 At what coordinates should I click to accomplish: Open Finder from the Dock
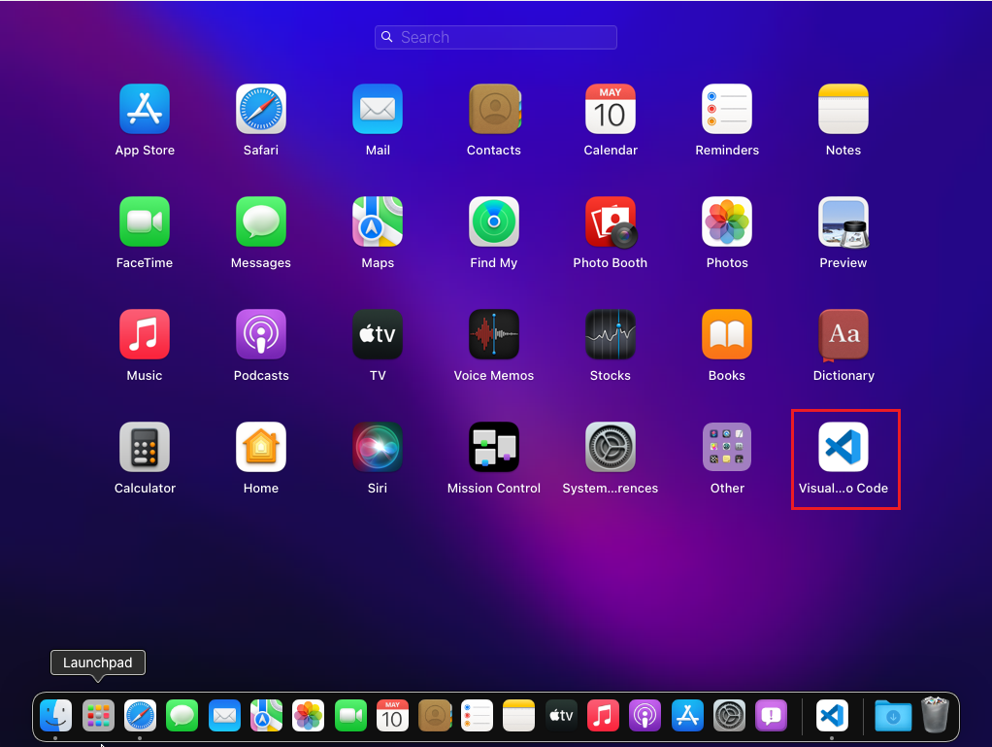[x=56, y=716]
